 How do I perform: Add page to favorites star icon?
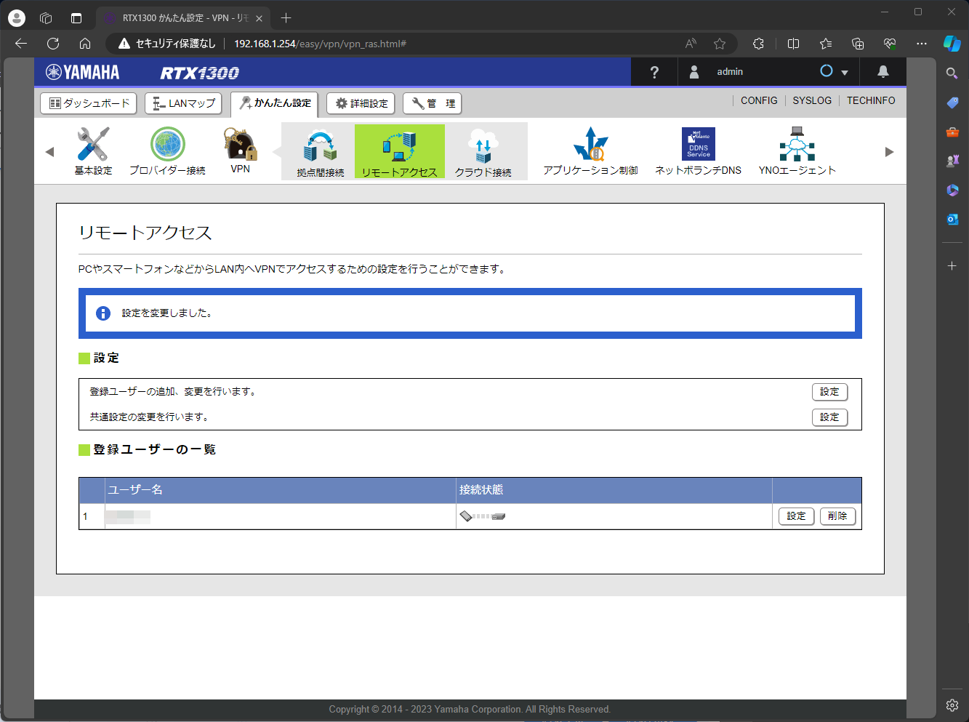click(720, 44)
